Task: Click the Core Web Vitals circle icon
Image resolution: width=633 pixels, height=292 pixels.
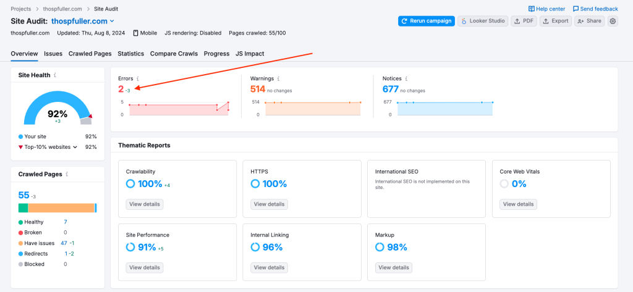Action: tap(504, 184)
